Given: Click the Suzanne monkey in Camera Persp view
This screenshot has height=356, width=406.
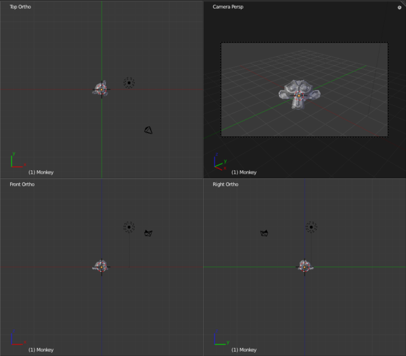Looking at the screenshot, I should [x=299, y=94].
